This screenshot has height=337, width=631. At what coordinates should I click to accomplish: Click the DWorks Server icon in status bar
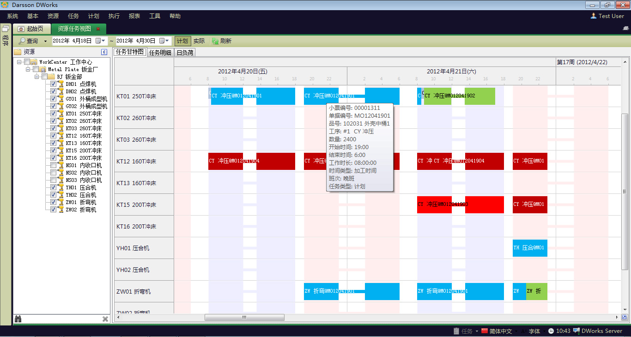point(576,331)
